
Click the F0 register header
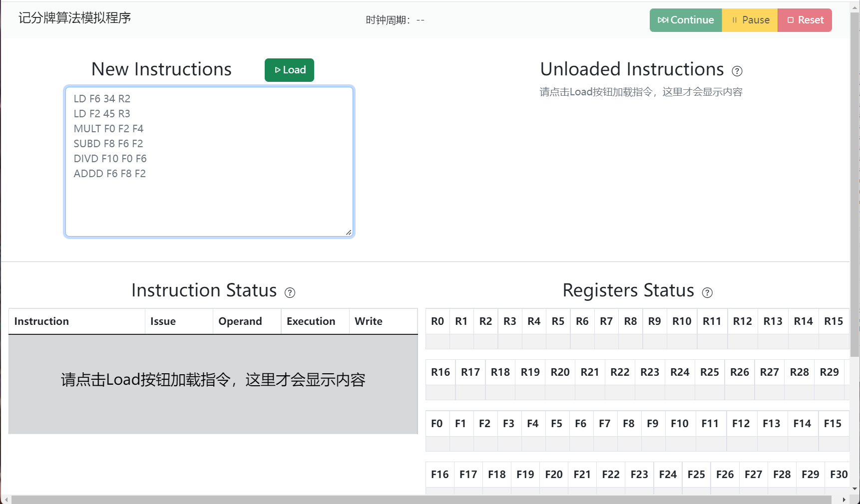[x=437, y=424]
